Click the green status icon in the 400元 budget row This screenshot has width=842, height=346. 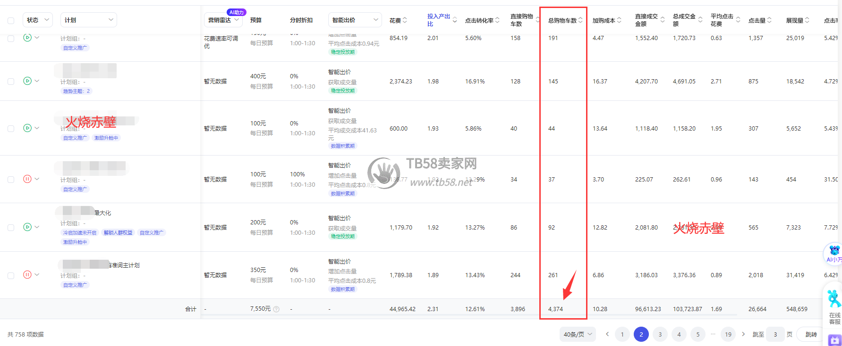27,81
